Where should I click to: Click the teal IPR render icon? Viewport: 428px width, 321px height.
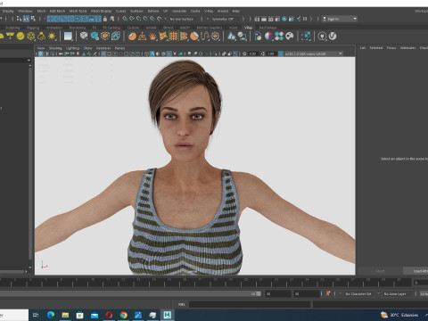(284, 19)
